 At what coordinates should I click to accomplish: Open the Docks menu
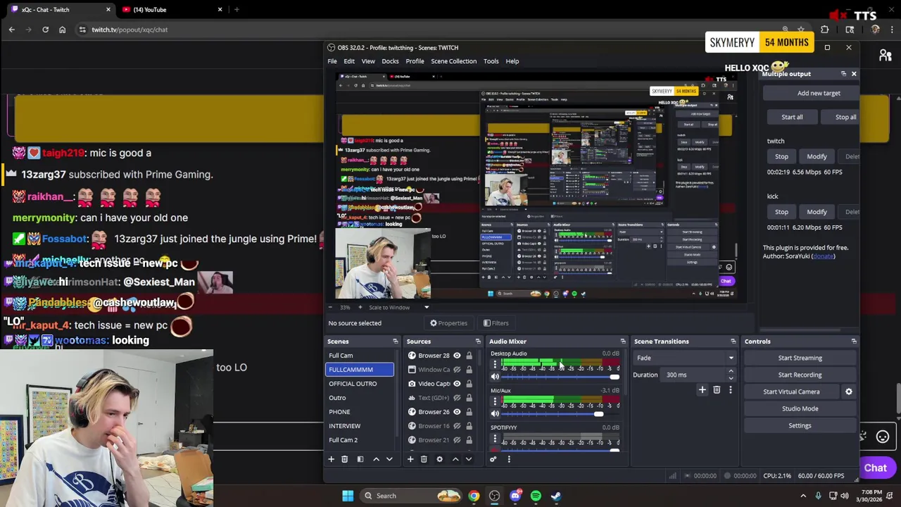point(390,61)
